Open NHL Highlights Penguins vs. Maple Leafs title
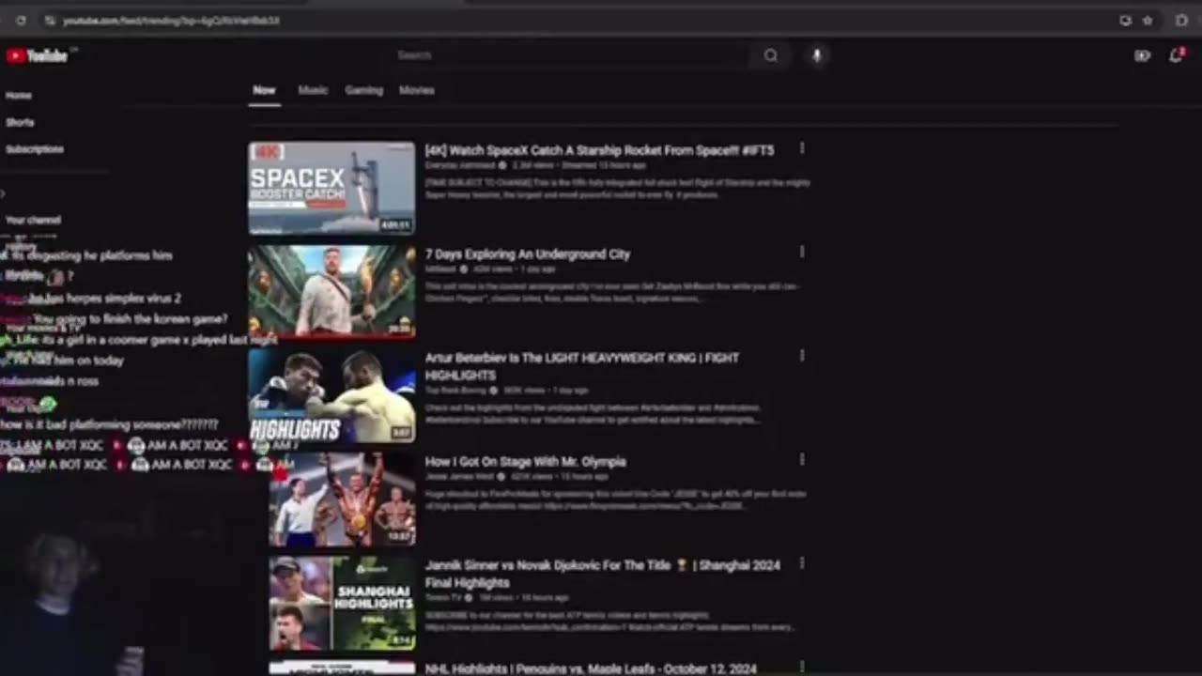 pos(591,668)
